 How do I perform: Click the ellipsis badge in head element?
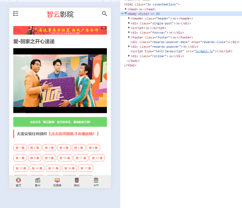pyautogui.click(x=141, y=9)
